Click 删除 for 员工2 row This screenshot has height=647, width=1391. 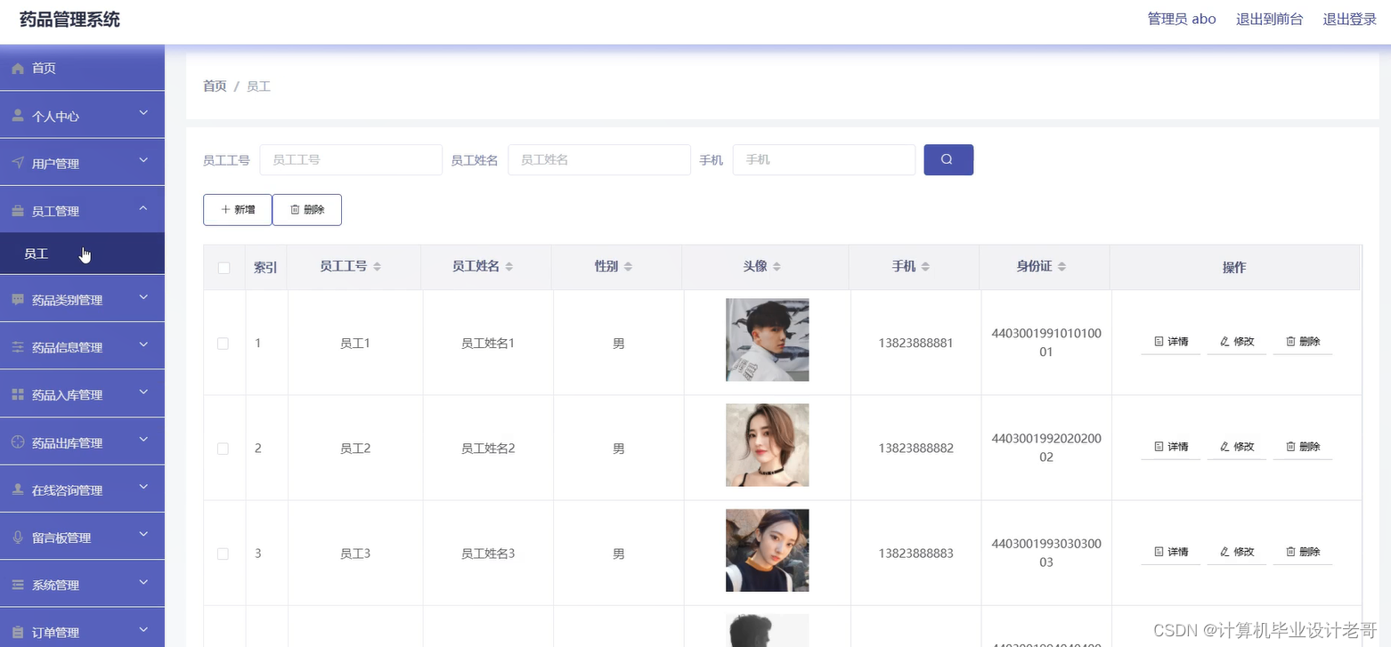tap(1303, 447)
